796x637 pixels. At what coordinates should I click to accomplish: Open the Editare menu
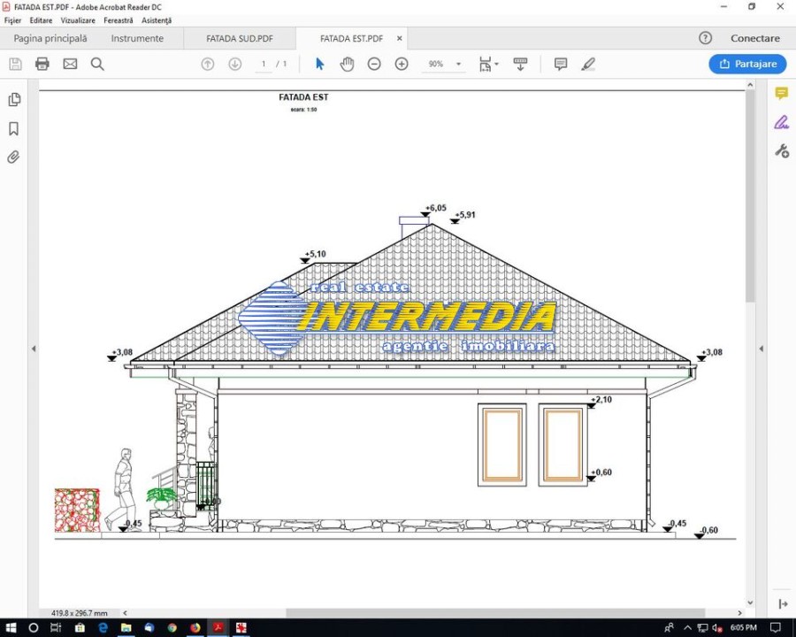(x=41, y=20)
